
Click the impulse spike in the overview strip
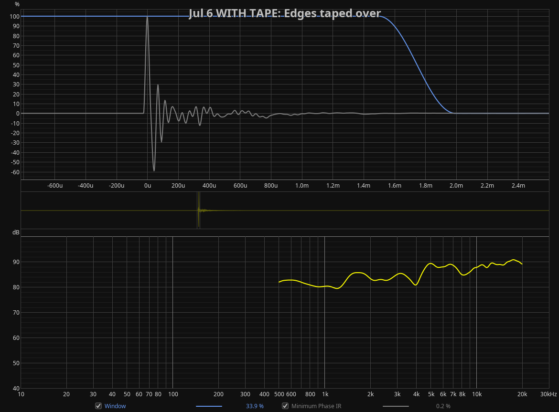199,210
